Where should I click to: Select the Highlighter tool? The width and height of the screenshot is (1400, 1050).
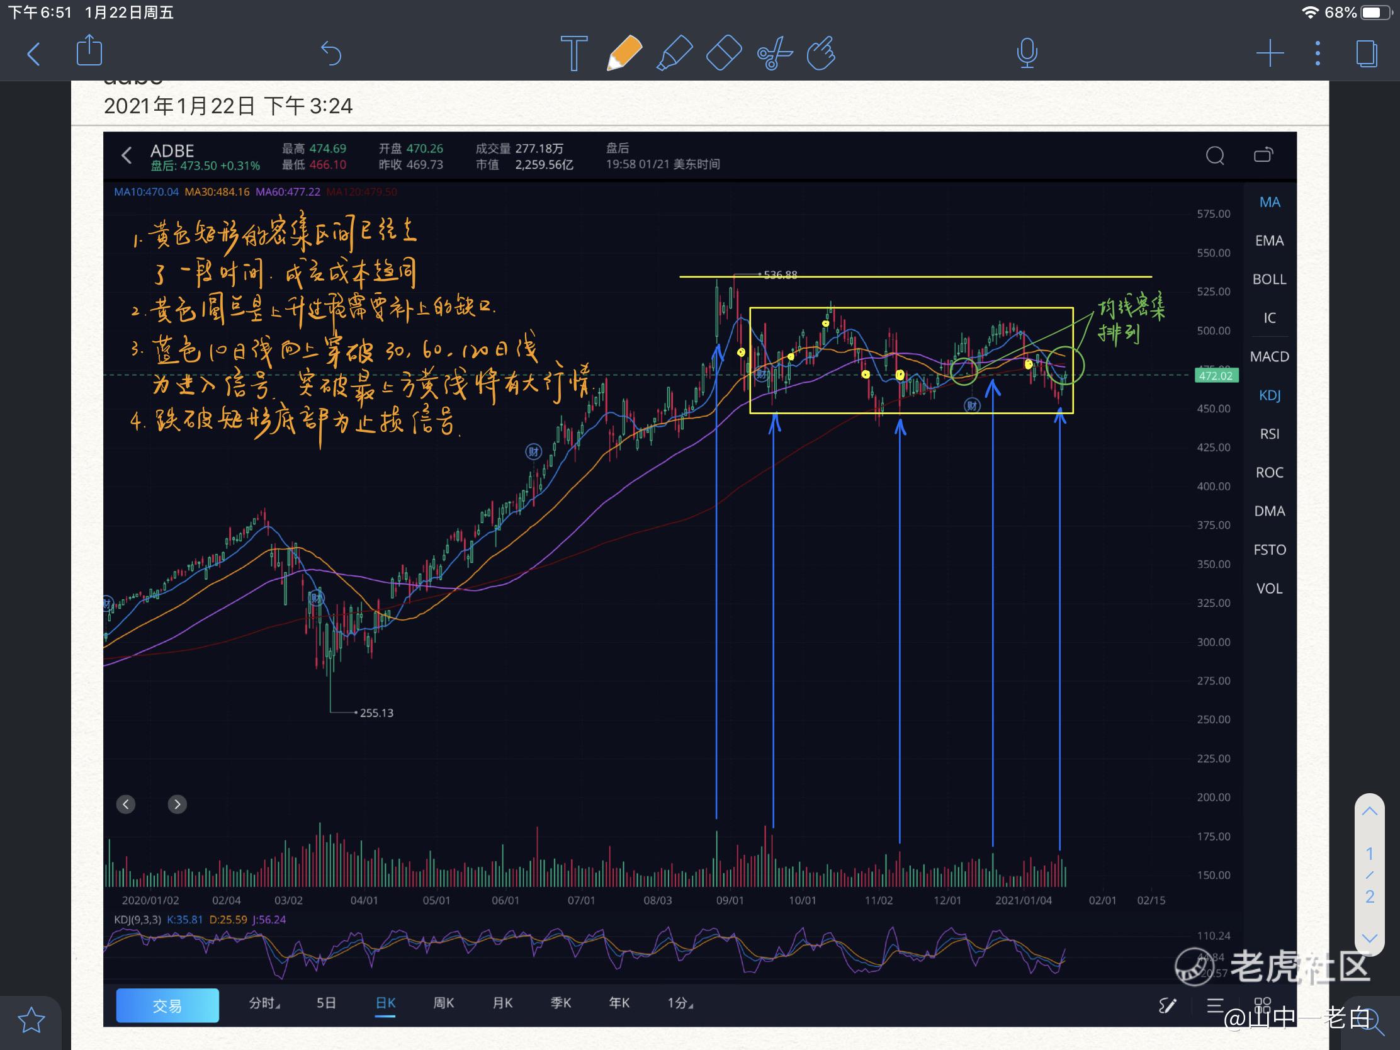[x=674, y=53]
